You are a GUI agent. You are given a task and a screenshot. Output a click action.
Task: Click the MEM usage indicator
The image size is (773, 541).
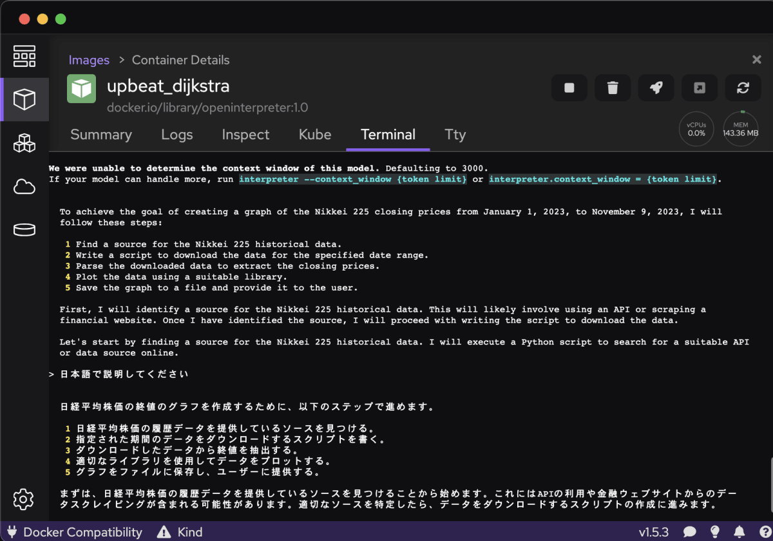click(741, 129)
